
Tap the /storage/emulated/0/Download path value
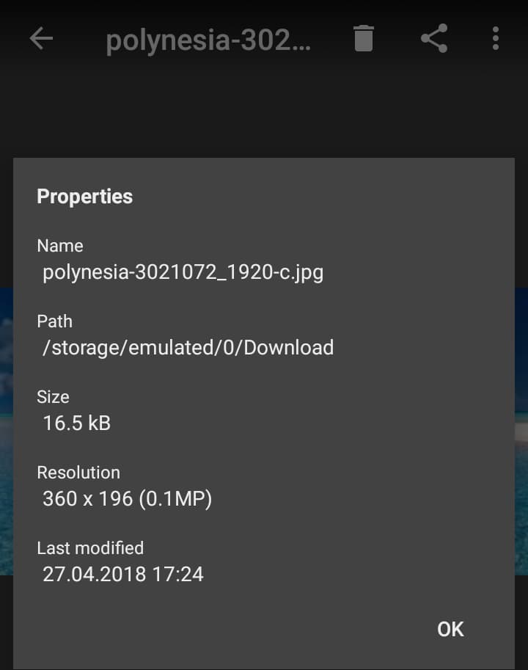188,347
